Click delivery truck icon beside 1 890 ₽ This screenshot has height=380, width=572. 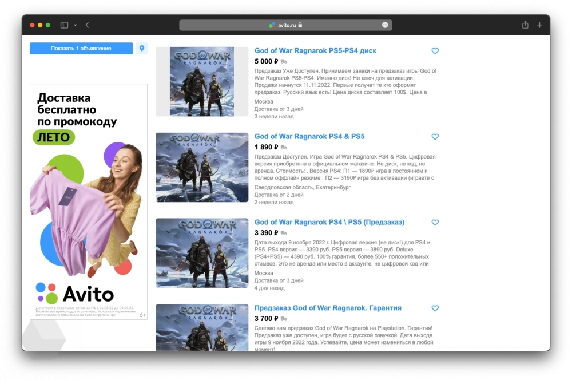point(284,147)
